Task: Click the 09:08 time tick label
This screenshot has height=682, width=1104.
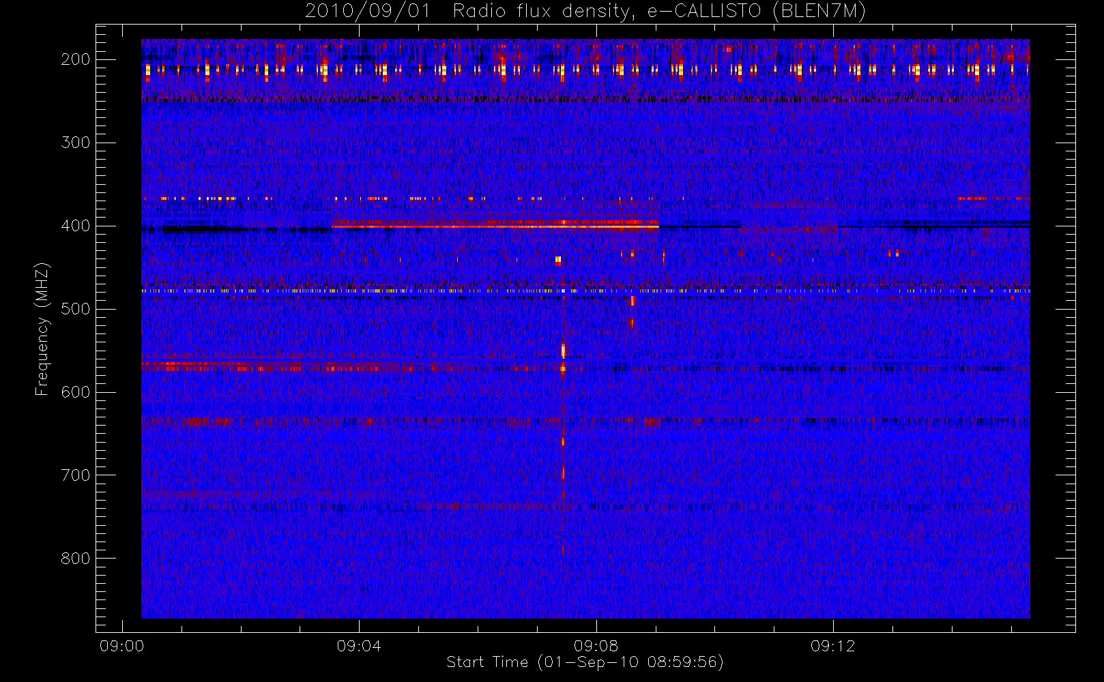Action: pyautogui.click(x=596, y=646)
